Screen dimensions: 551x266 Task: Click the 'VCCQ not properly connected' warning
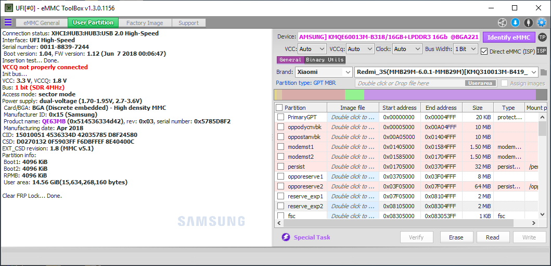pos(45,67)
